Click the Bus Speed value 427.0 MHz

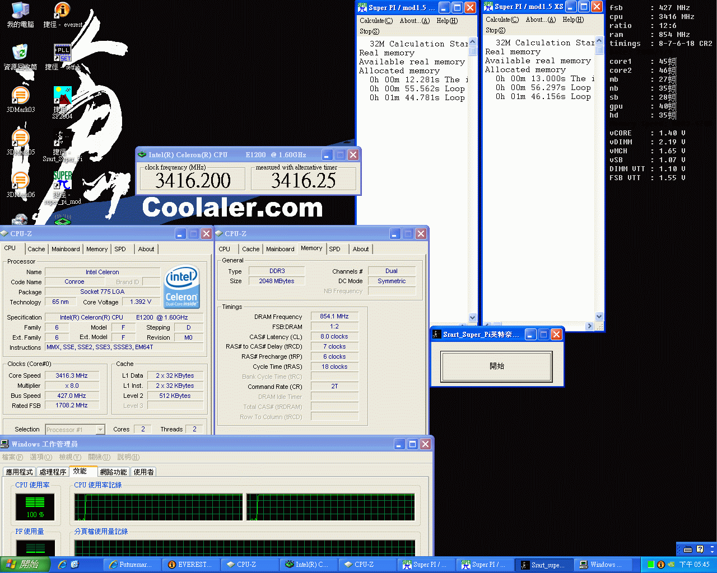(72, 396)
